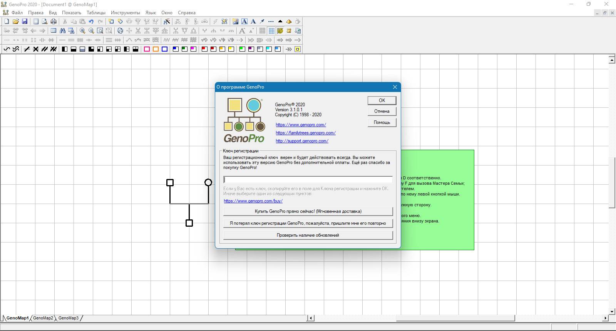The width and height of the screenshot is (616, 331).
Task: Open the report document icon beside the scroll
Action: pyautogui.click(x=298, y=31)
